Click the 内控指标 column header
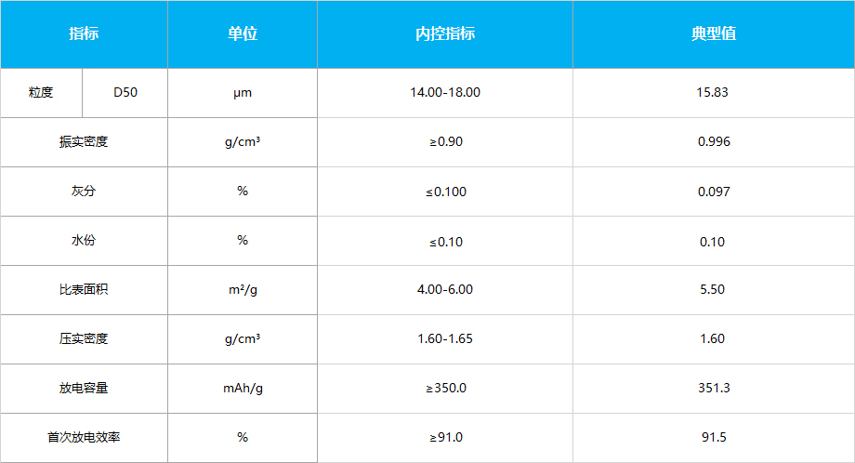The image size is (855, 463). 445,33
